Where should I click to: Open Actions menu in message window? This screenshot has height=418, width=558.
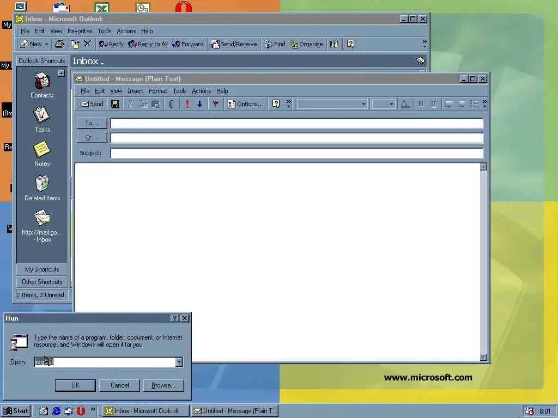(x=202, y=91)
